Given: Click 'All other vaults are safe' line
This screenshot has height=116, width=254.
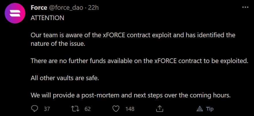Looking at the screenshot, I should click(x=65, y=78).
